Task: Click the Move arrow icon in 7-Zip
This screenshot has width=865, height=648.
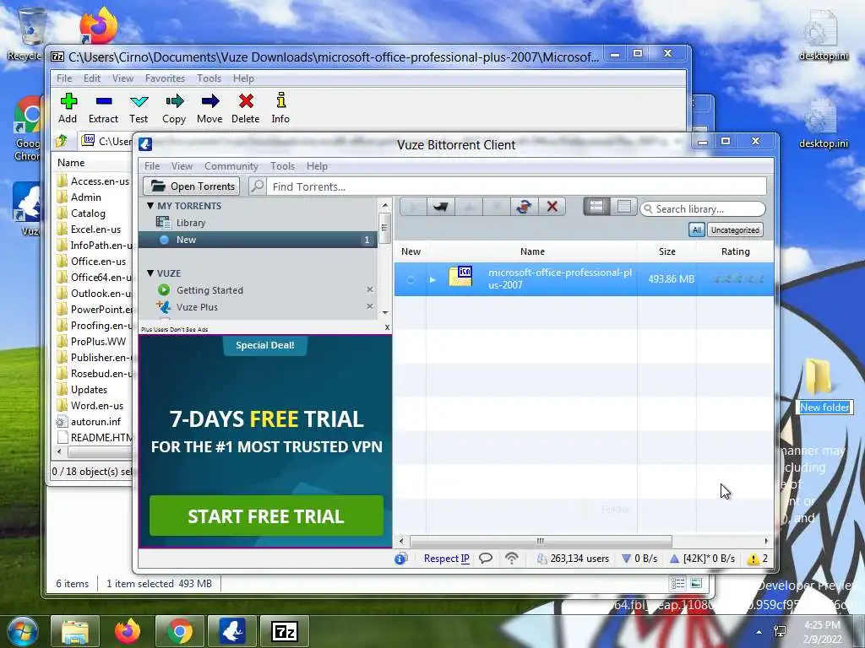Action: coord(209,101)
